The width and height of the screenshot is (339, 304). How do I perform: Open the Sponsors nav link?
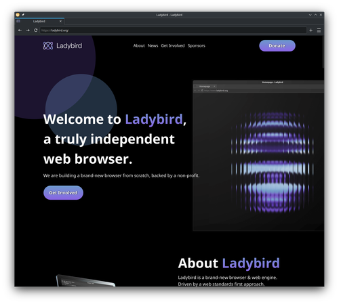pos(197,46)
